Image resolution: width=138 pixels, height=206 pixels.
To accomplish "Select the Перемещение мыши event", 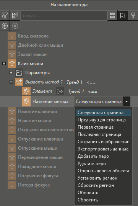I will 41,157.
